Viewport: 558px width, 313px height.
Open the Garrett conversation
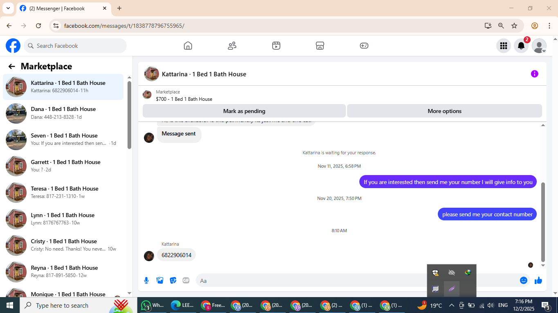click(x=63, y=166)
